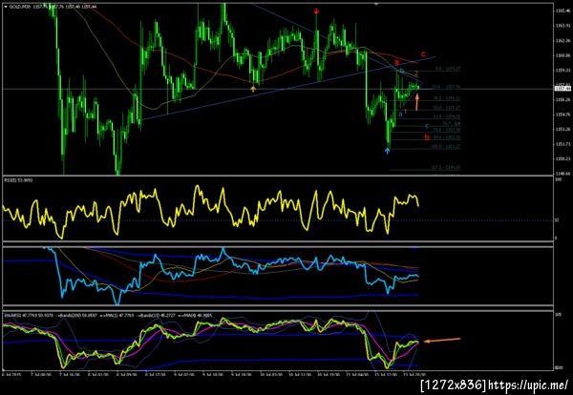Select the blue wave label c beside the 76.4 fib
The image size is (573, 395).
click(x=427, y=126)
